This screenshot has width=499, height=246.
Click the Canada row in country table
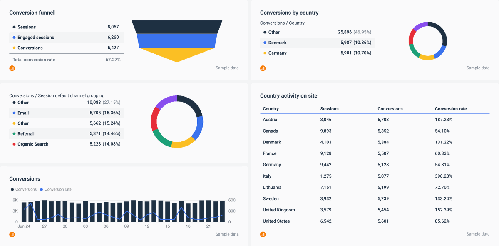pyautogui.click(x=375, y=131)
